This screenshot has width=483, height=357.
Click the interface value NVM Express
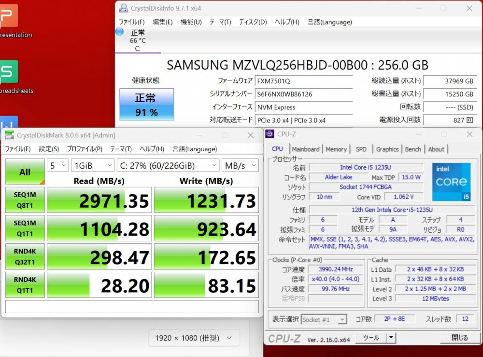tap(304, 107)
